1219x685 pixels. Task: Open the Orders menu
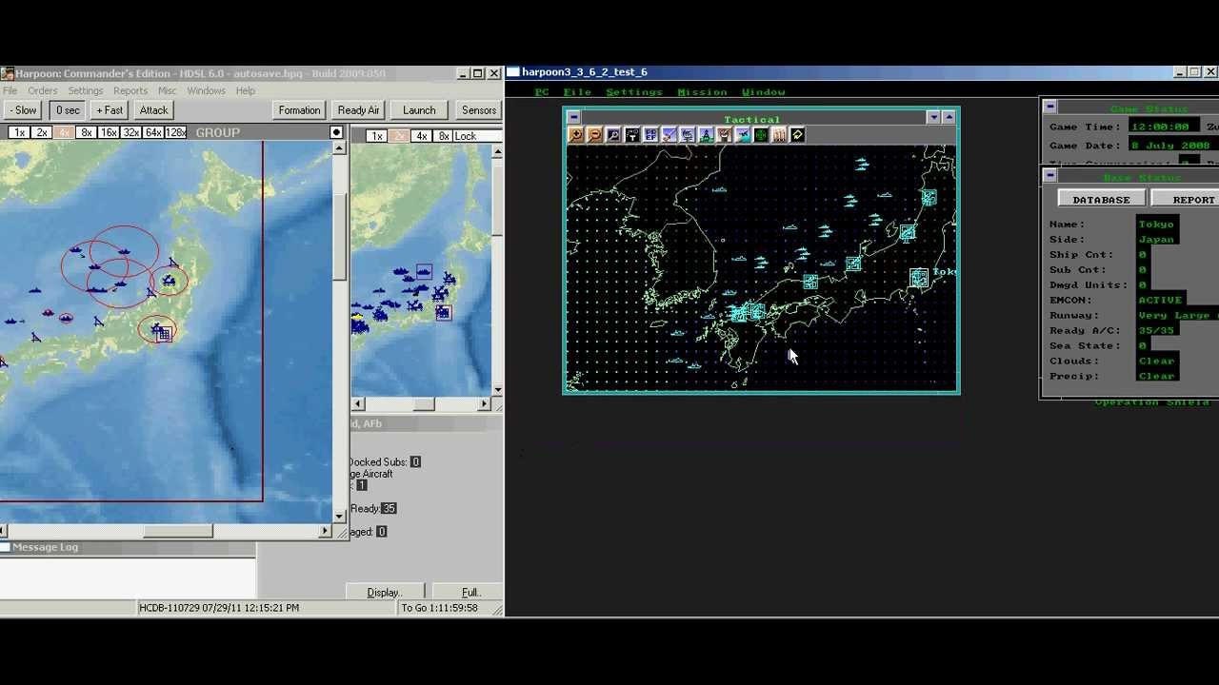click(43, 90)
